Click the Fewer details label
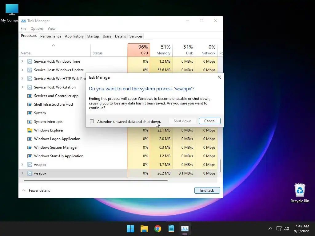This screenshot has width=315, height=236. pos(39,191)
